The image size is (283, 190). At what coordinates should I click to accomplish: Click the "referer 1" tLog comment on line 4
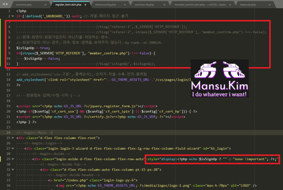coord(141,27)
